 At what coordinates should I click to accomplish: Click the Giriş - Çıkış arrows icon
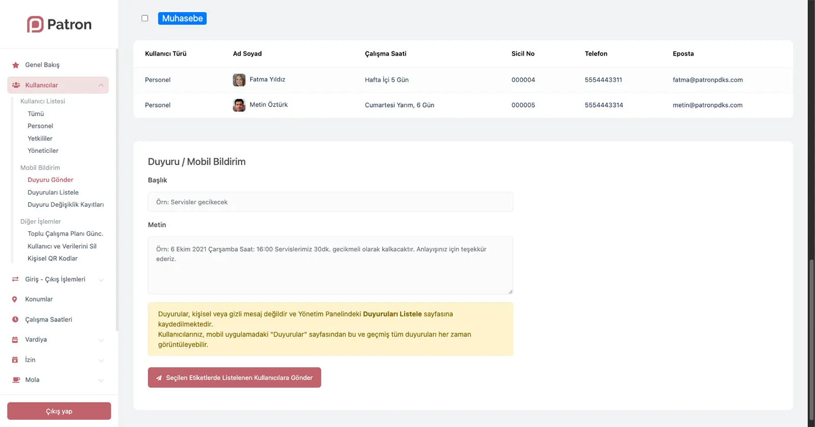pyautogui.click(x=15, y=279)
